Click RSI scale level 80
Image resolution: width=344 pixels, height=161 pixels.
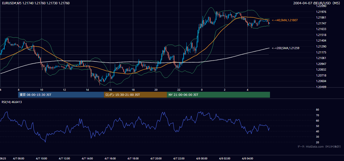[317, 110]
